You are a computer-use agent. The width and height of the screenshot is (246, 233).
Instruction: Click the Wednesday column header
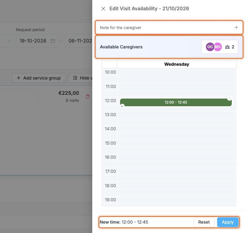pos(177,64)
